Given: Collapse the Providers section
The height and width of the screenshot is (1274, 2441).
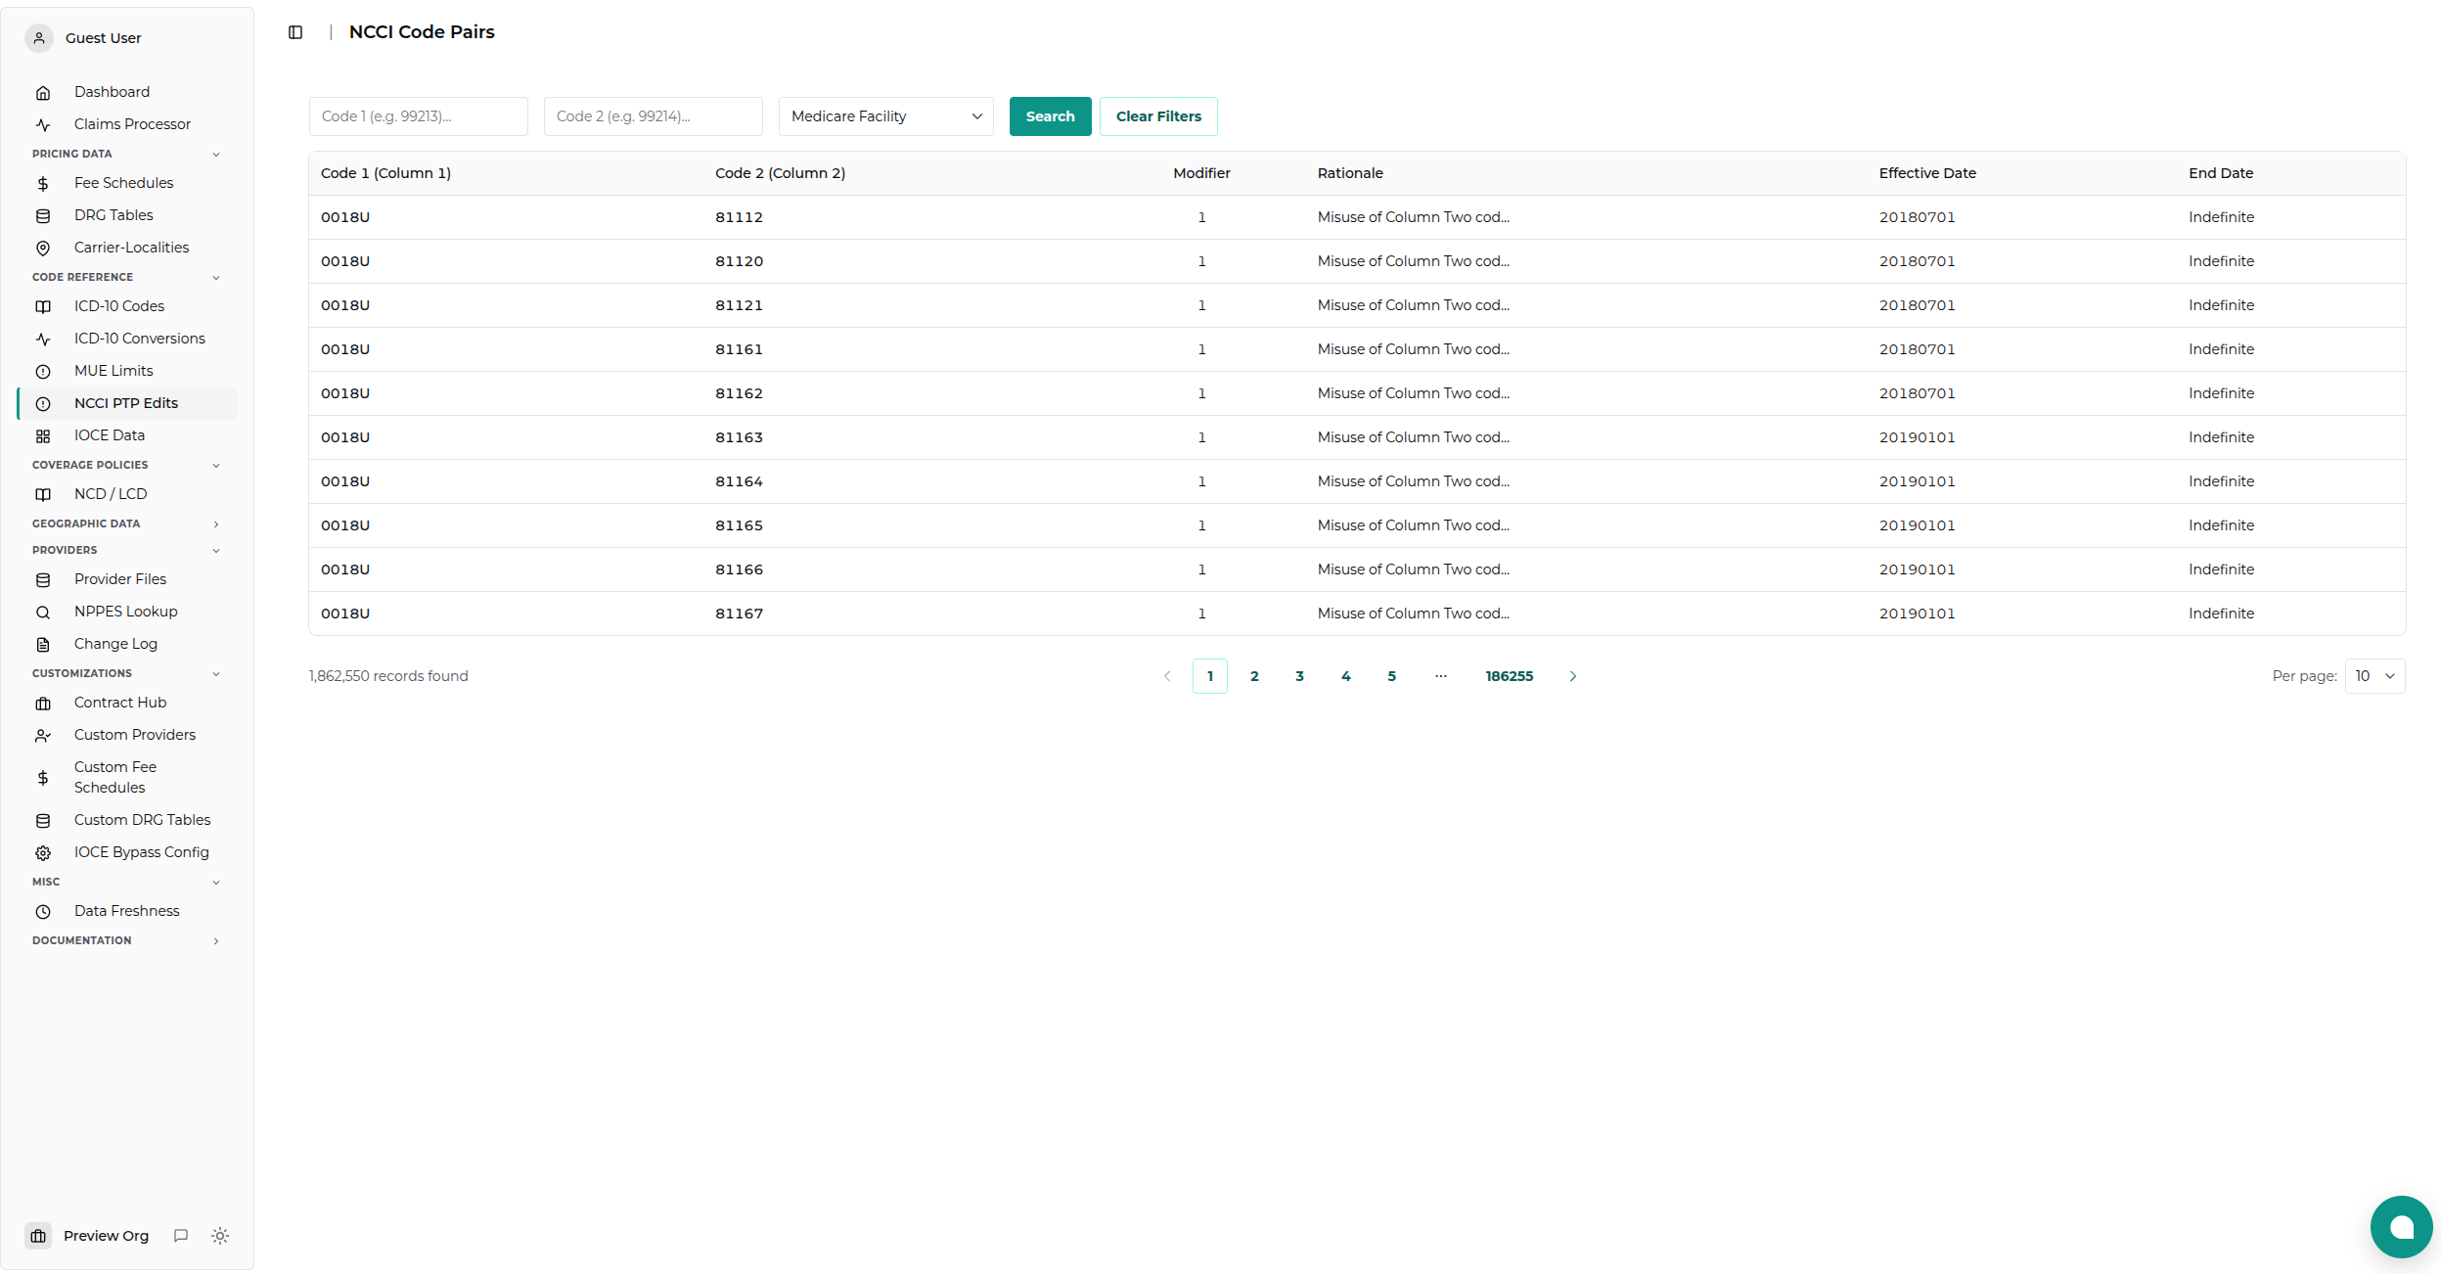Looking at the screenshot, I should click(x=216, y=551).
